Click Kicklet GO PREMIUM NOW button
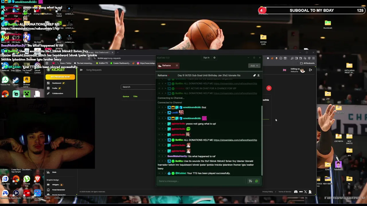The image size is (367, 206). pos(60,77)
